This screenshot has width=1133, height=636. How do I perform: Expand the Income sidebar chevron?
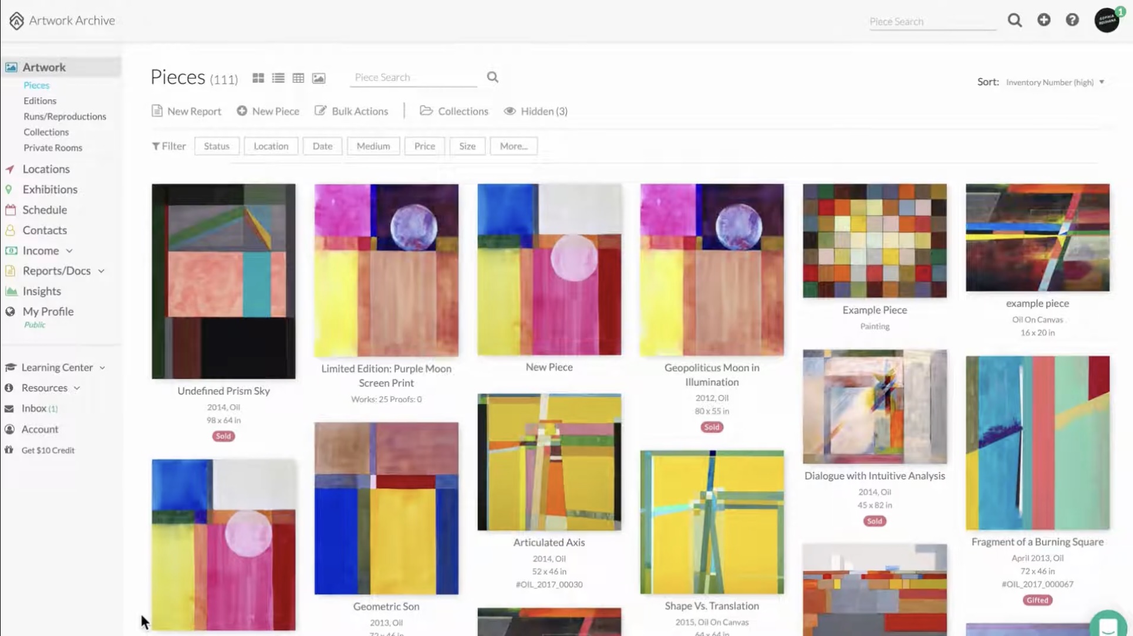pyautogui.click(x=69, y=251)
